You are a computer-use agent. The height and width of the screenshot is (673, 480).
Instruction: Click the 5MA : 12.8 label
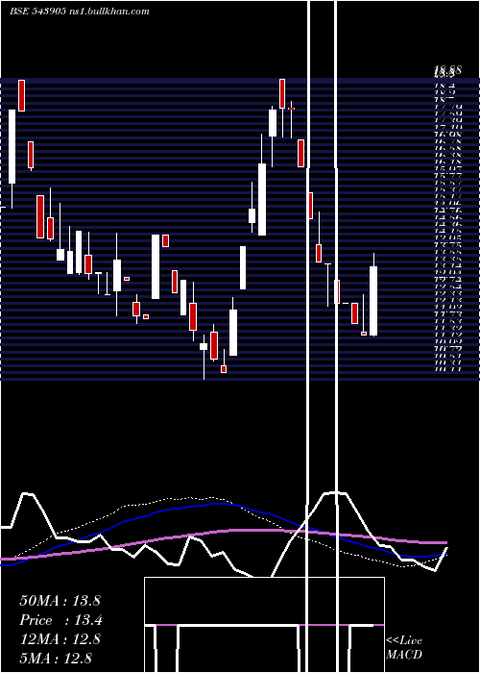tap(56, 658)
